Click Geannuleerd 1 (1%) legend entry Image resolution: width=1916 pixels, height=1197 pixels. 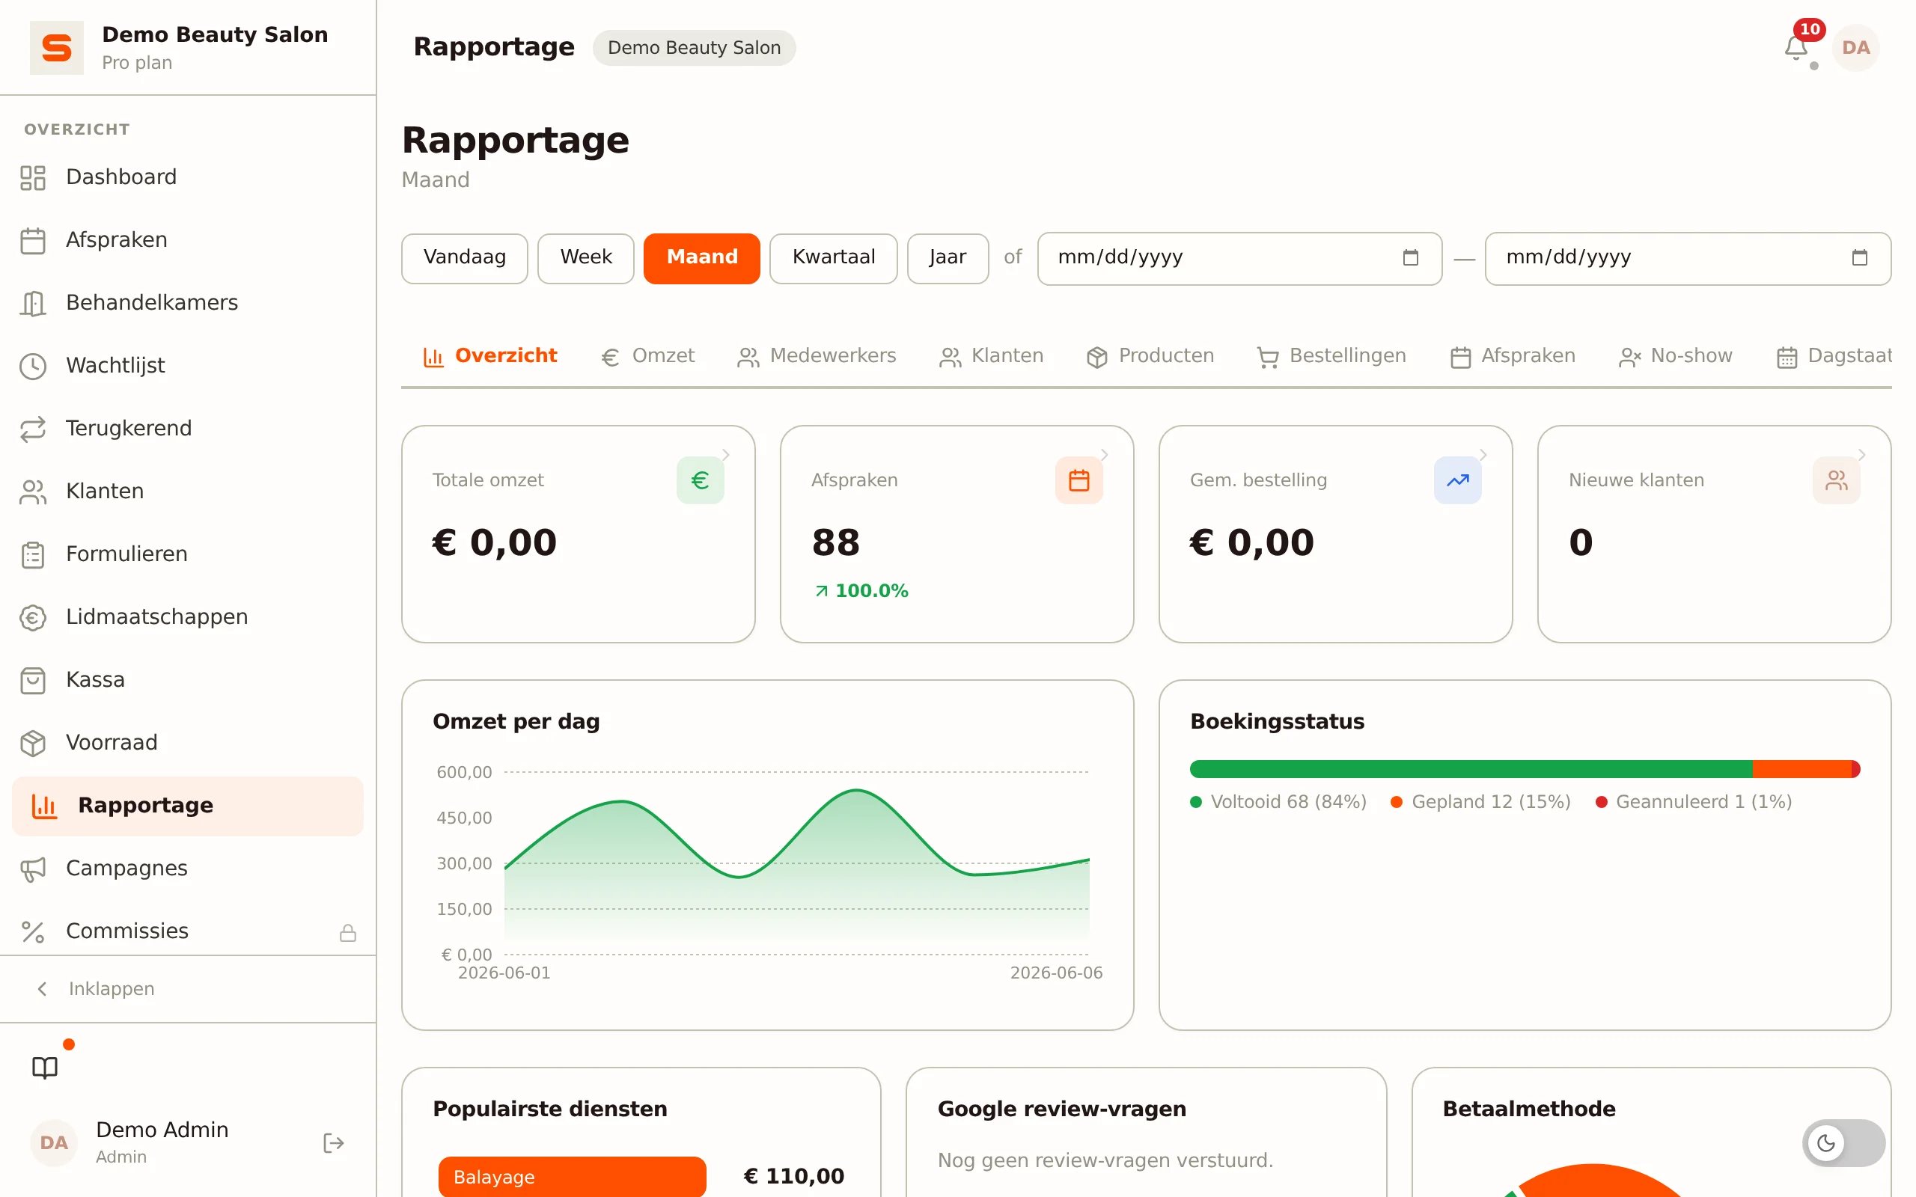pyautogui.click(x=1693, y=802)
